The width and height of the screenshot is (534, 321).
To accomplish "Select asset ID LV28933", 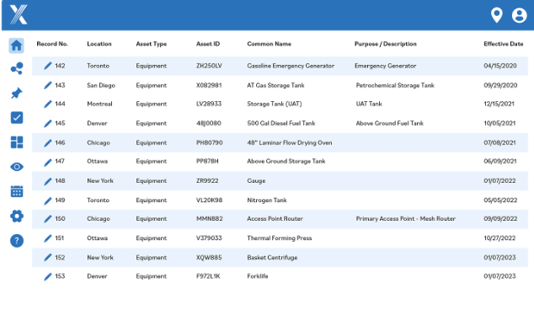I will click(209, 104).
